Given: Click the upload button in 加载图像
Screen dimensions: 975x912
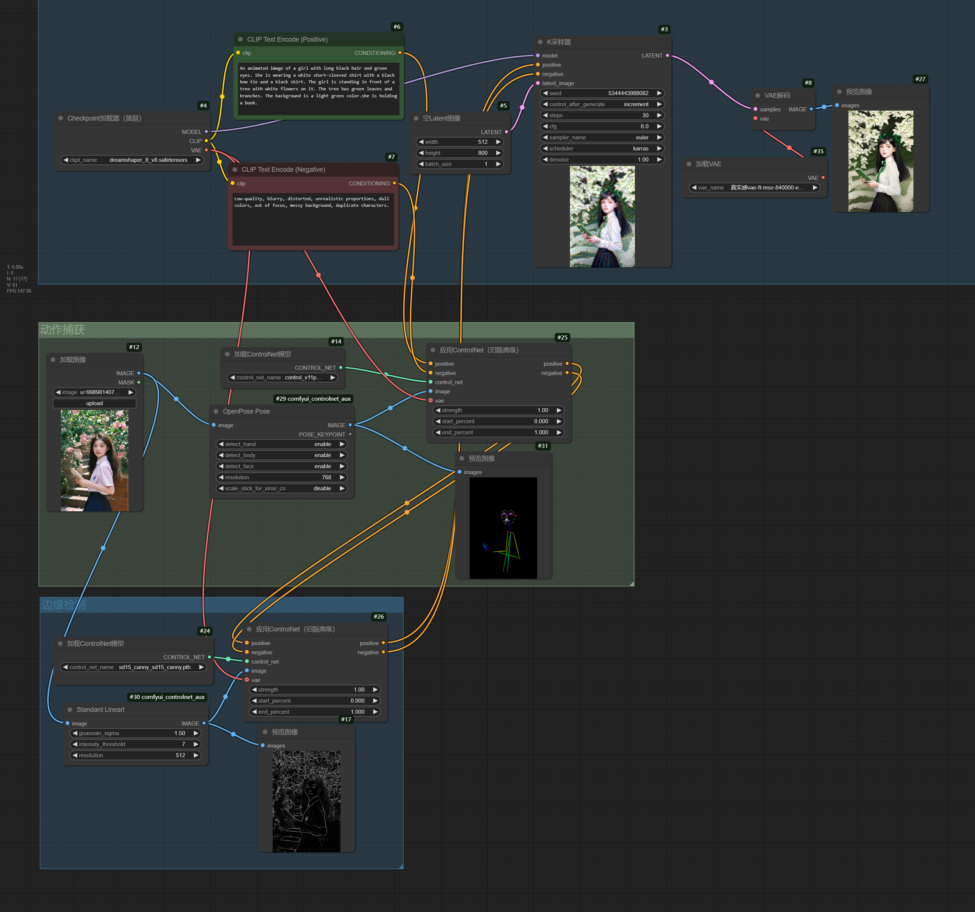Looking at the screenshot, I should (x=94, y=403).
